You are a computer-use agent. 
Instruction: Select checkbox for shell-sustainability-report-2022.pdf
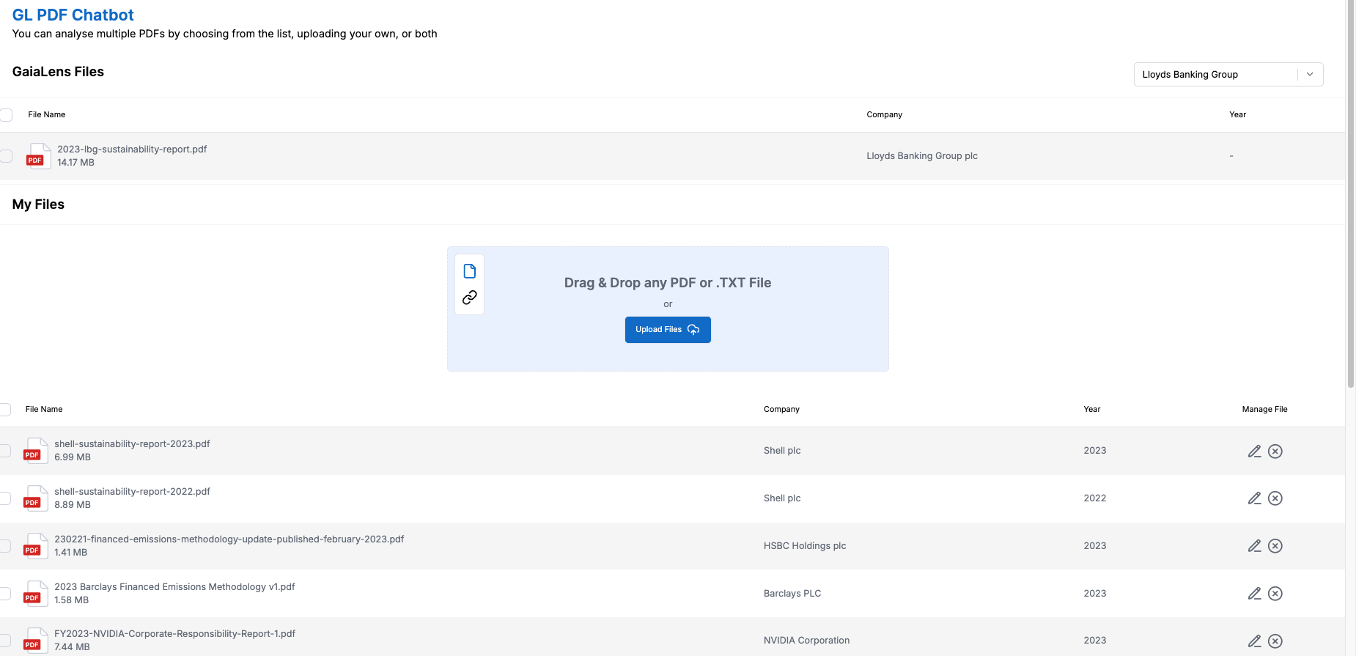5,498
